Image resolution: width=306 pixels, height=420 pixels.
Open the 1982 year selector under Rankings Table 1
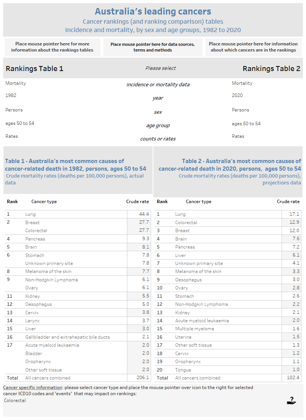pos(11,95)
